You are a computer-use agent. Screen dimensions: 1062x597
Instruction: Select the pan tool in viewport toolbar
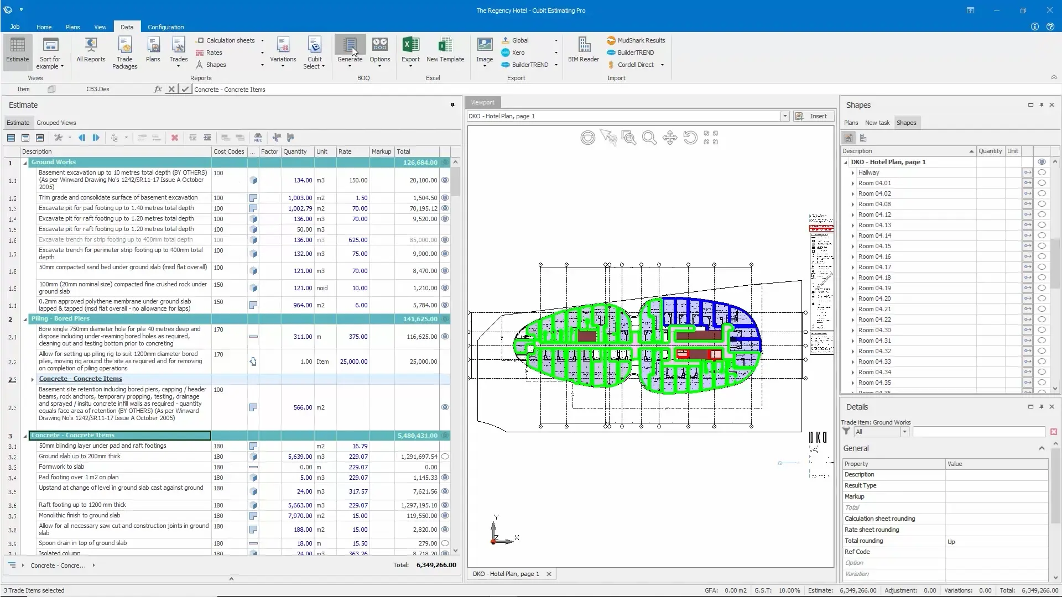670,138
